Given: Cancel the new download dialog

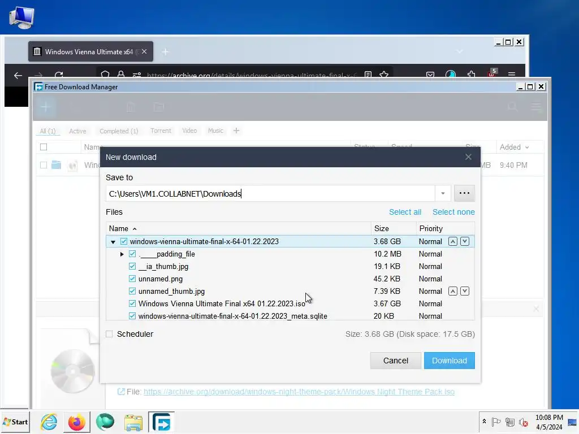Looking at the screenshot, I should coord(395,361).
